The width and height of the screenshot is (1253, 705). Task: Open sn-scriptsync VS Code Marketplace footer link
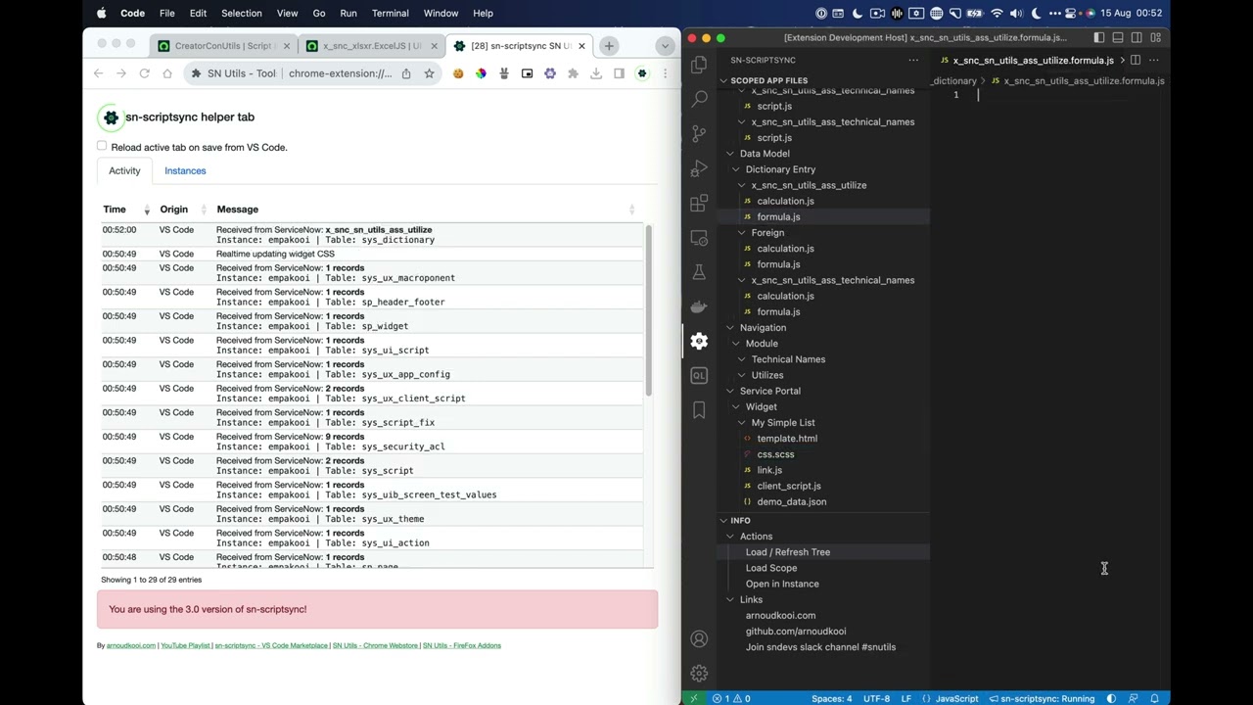[x=271, y=646]
